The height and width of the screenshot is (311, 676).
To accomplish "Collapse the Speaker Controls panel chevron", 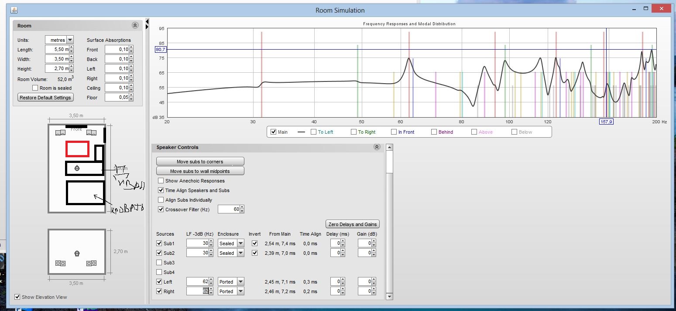I will (x=377, y=147).
